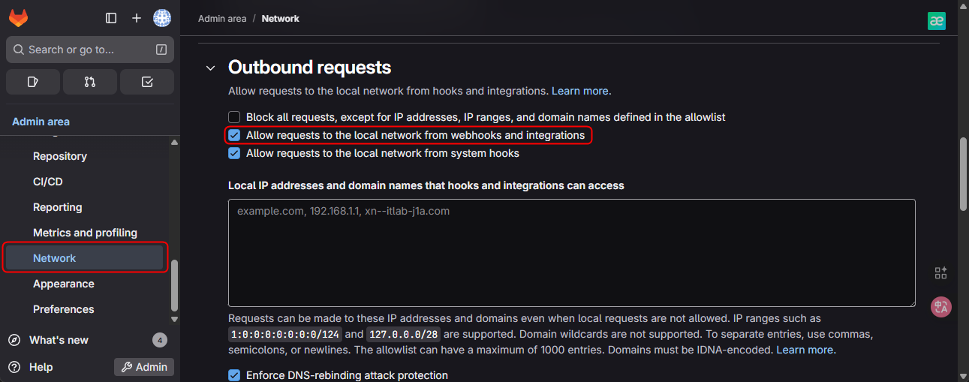Collapse the Outbound requests section
Viewport: 969px width, 382px height.
[x=211, y=68]
